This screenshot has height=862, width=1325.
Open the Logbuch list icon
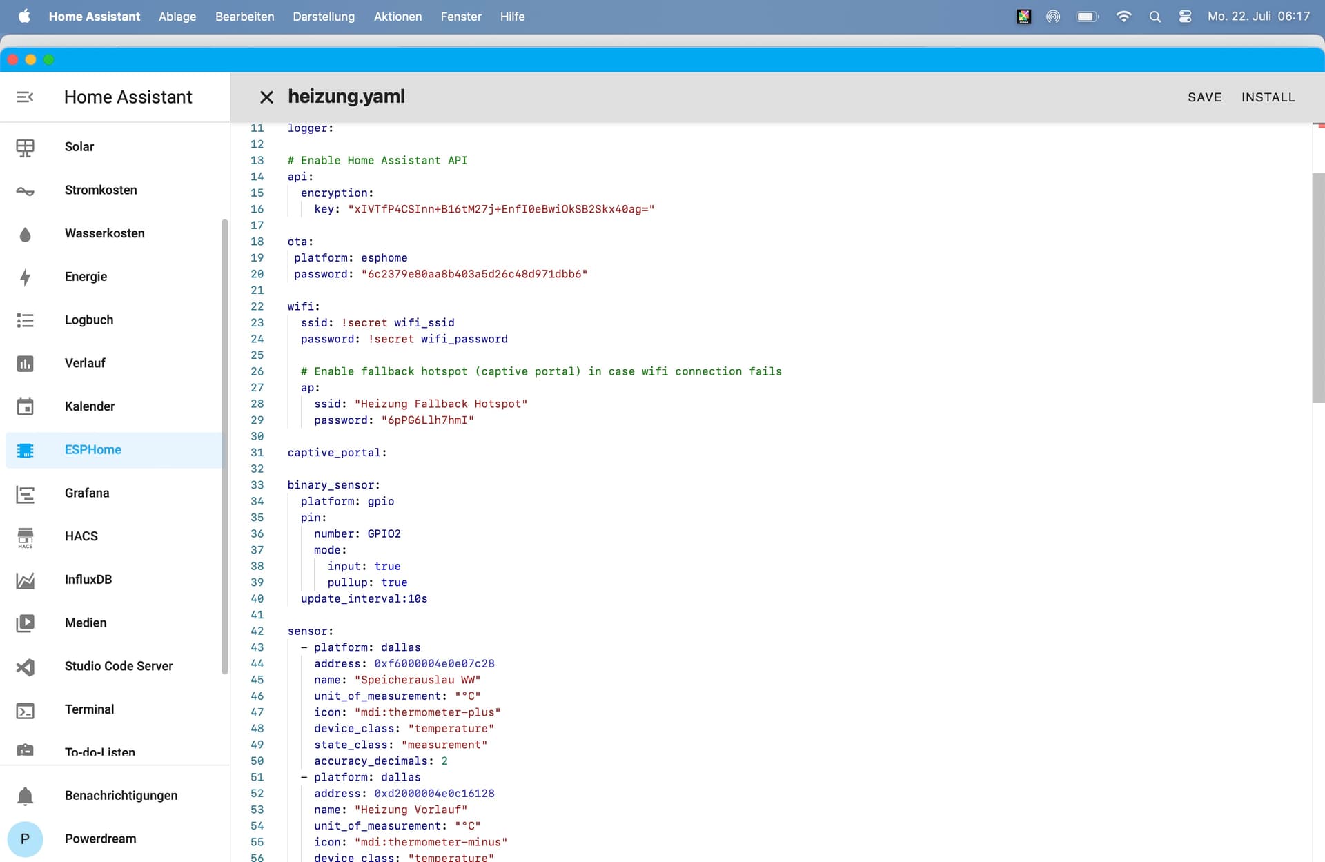(x=25, y=320)
